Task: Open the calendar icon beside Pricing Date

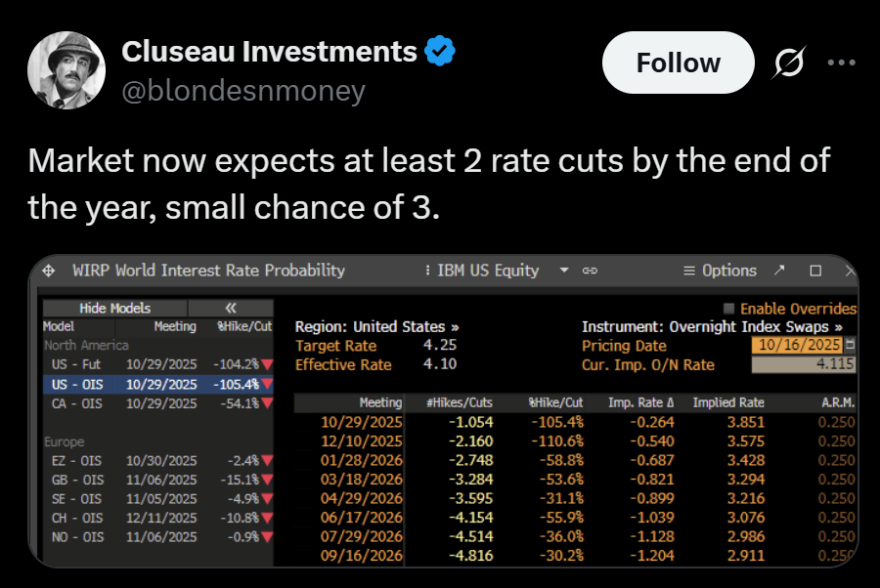Action: [x=849, y=346]
